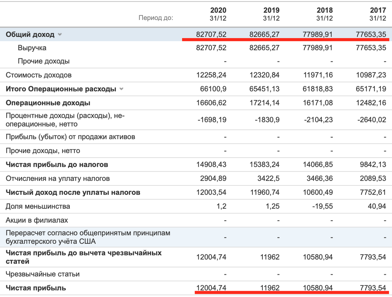Select operating expenses value 65171,19
The image size is (392, 297).
371,89
